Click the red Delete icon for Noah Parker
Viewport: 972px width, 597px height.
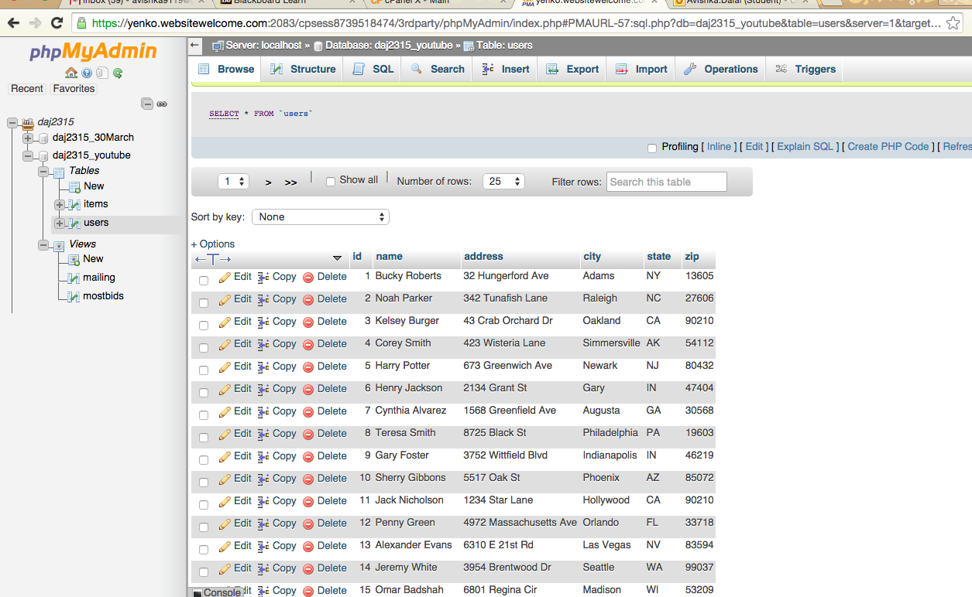click(x=308, y=299)
